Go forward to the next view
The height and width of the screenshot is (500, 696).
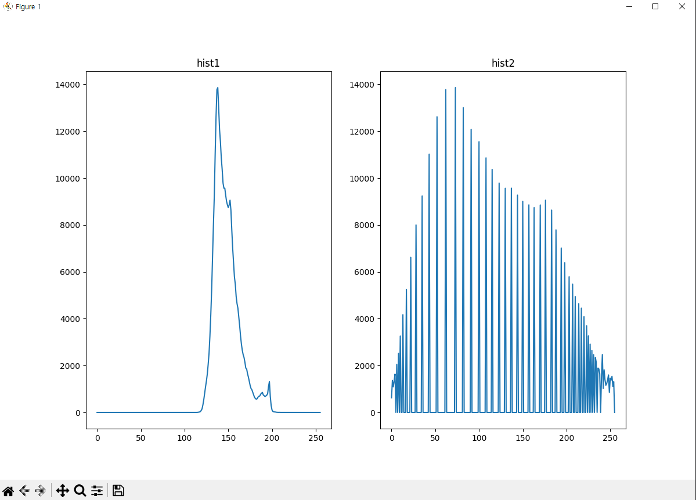[41, 490]
